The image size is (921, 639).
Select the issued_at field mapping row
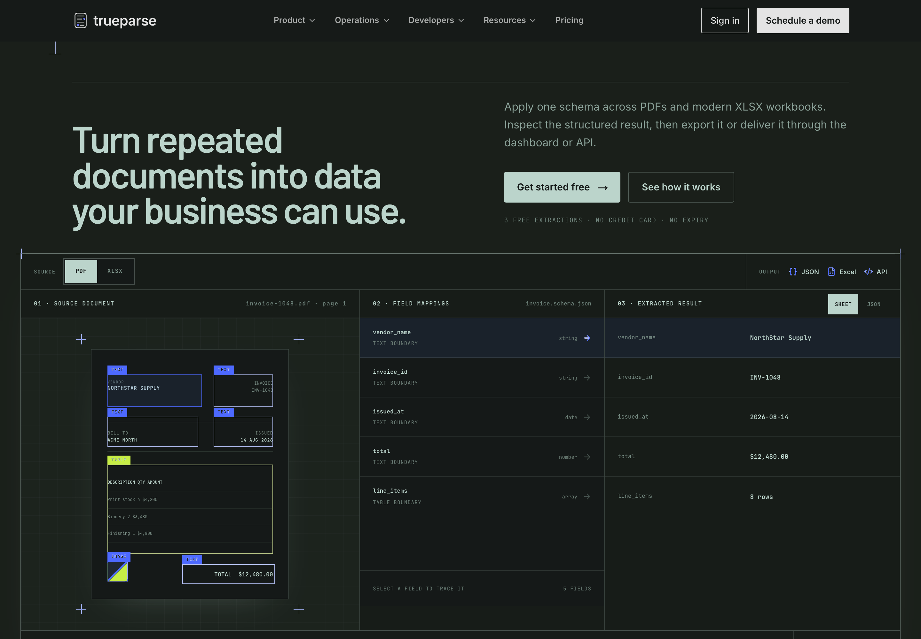(x=482, y=417)
